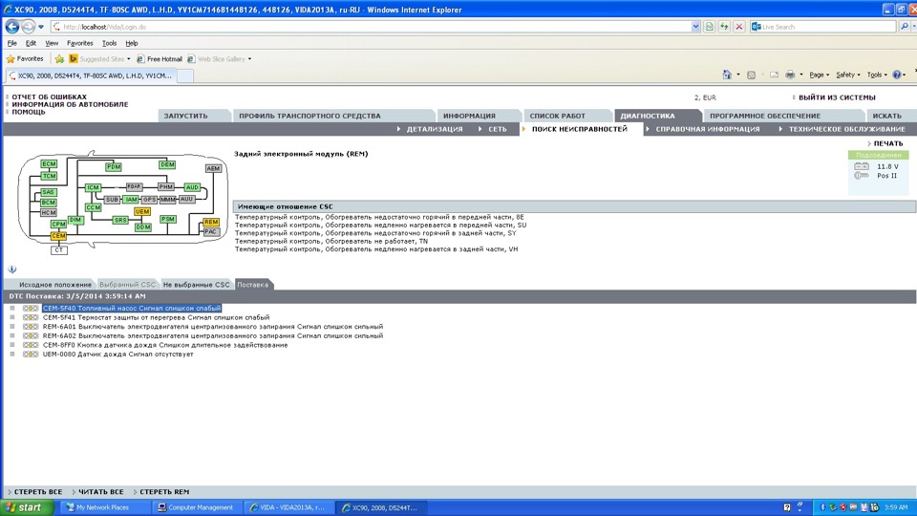
Task: Open the address bar URL dropdown
Action: click(x=695, y=27)
